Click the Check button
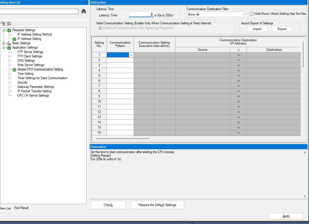 click(x=108, y=205)
